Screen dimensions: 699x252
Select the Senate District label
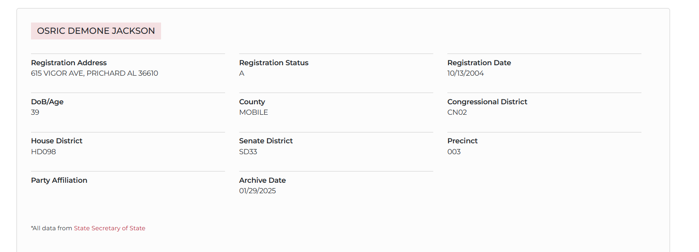[x=266, y=141]
